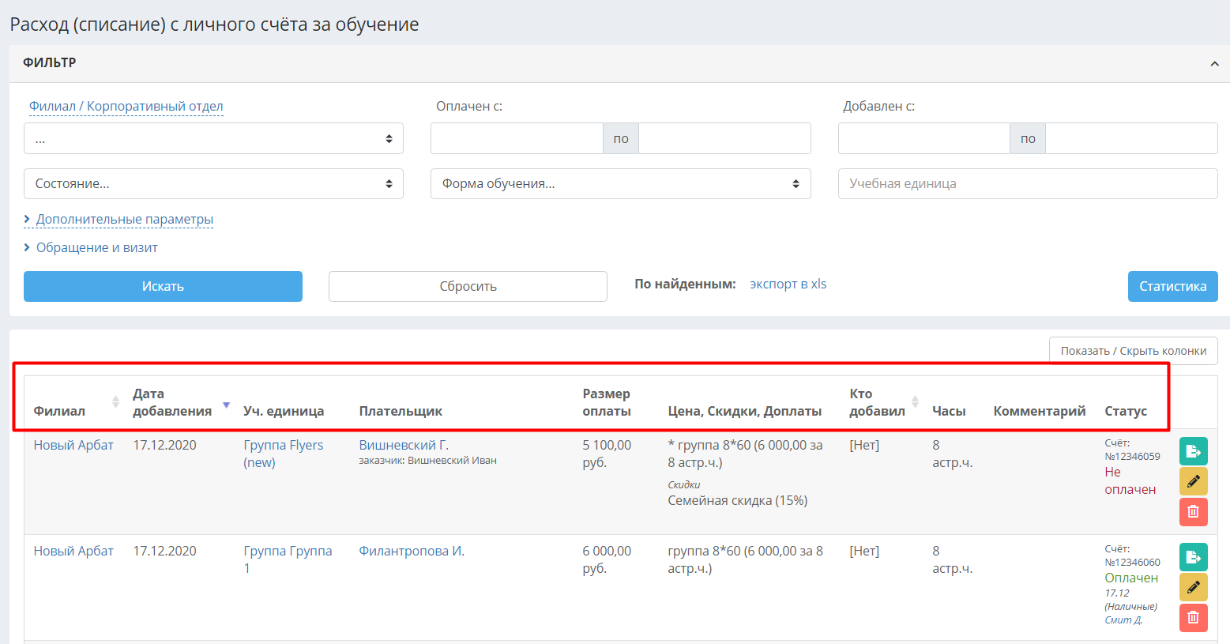Click green export icon for Филантропова row
Image resolution: width=1230 pixels, height=644 pixels.
pos(1193,557)
